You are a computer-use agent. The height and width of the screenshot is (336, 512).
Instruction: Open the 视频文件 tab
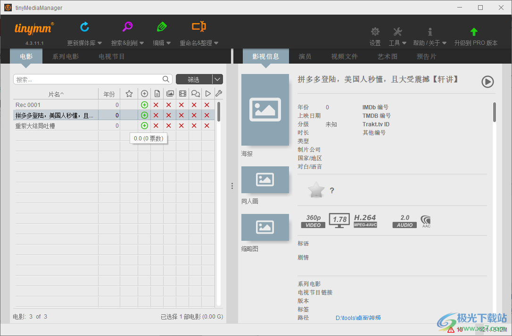(x=345, y=57)
